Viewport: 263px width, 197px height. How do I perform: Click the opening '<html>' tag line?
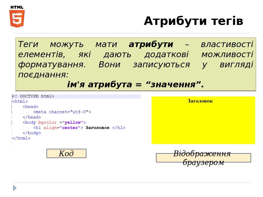(20, 101)
